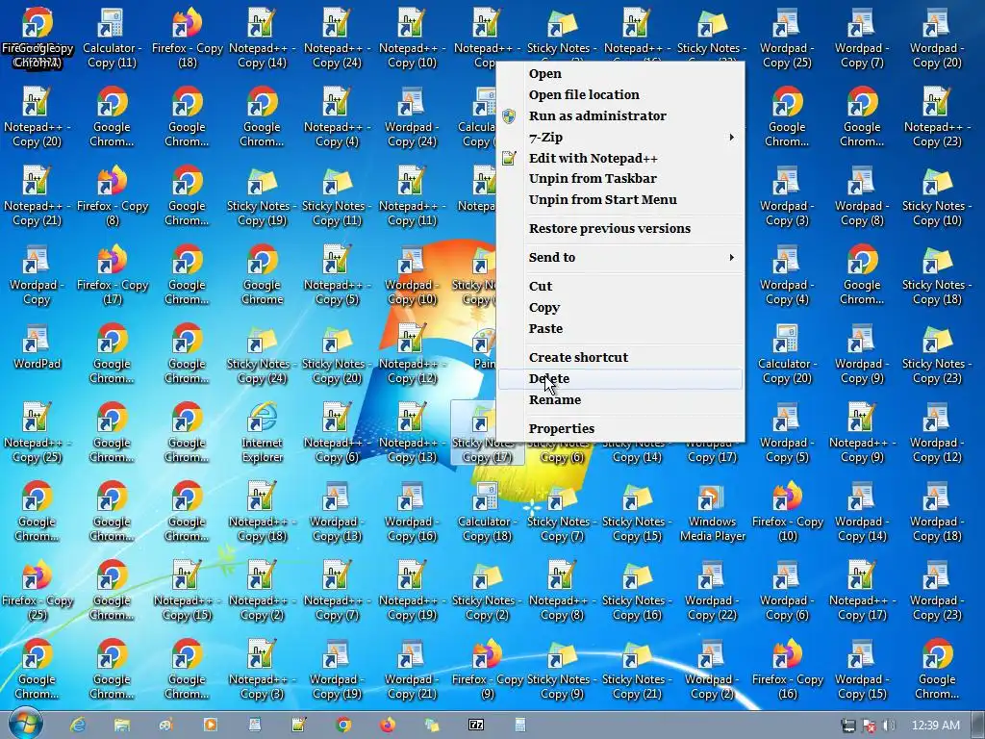Open Windows Explorer folder on taskbar
This screenshot has height=739, width=985.
tap(122, 726)
